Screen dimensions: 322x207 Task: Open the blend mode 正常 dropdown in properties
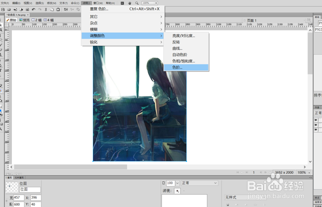(x=199, y=183)
